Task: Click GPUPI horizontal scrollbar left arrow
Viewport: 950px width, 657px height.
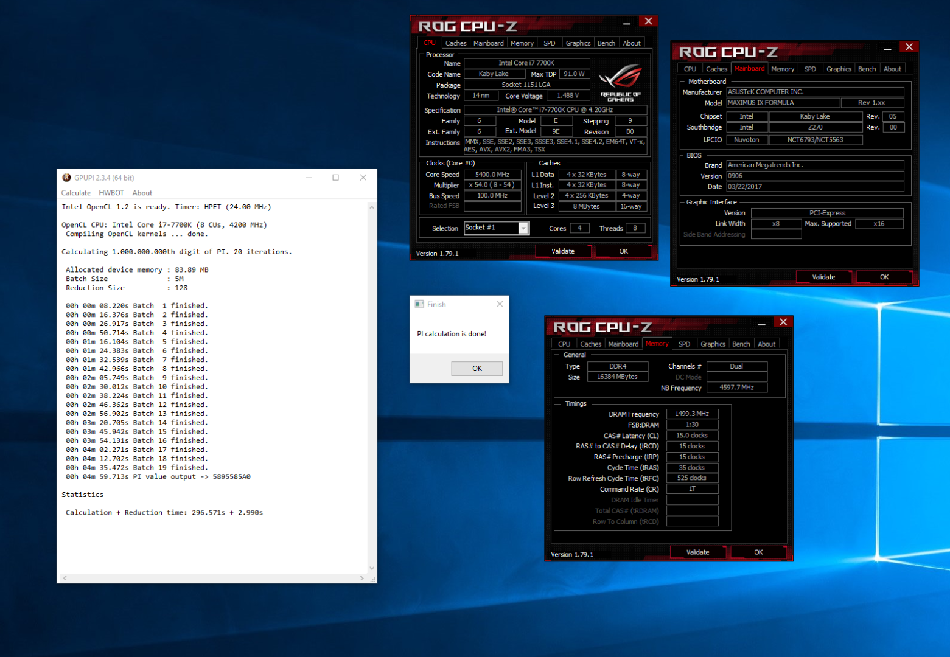Action: tap(65, 578)
